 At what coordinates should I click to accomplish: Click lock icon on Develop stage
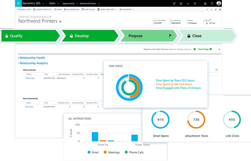pos(71,36)
